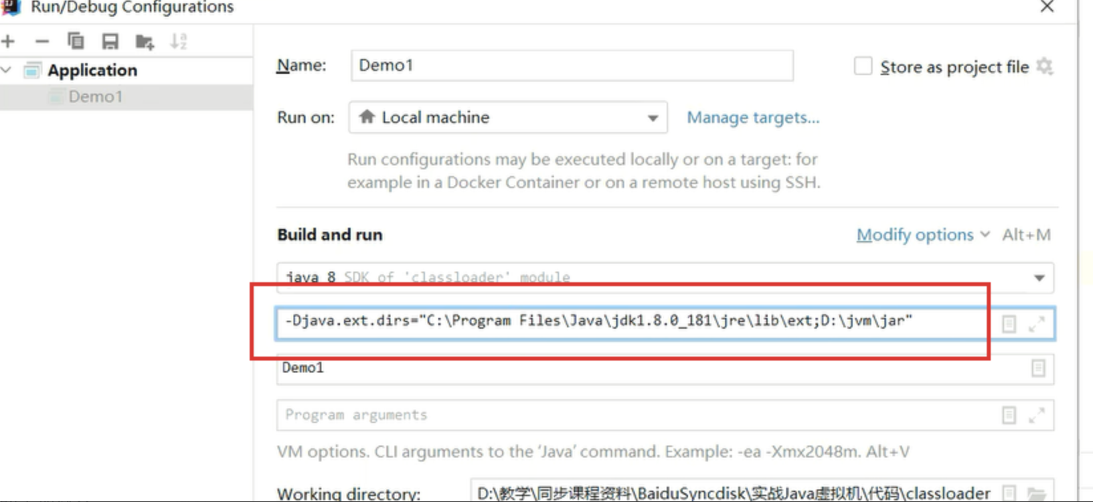This screenshot has height=502, width=1093.
Task: Copy the selected configuration
Action: click(76, 42)
